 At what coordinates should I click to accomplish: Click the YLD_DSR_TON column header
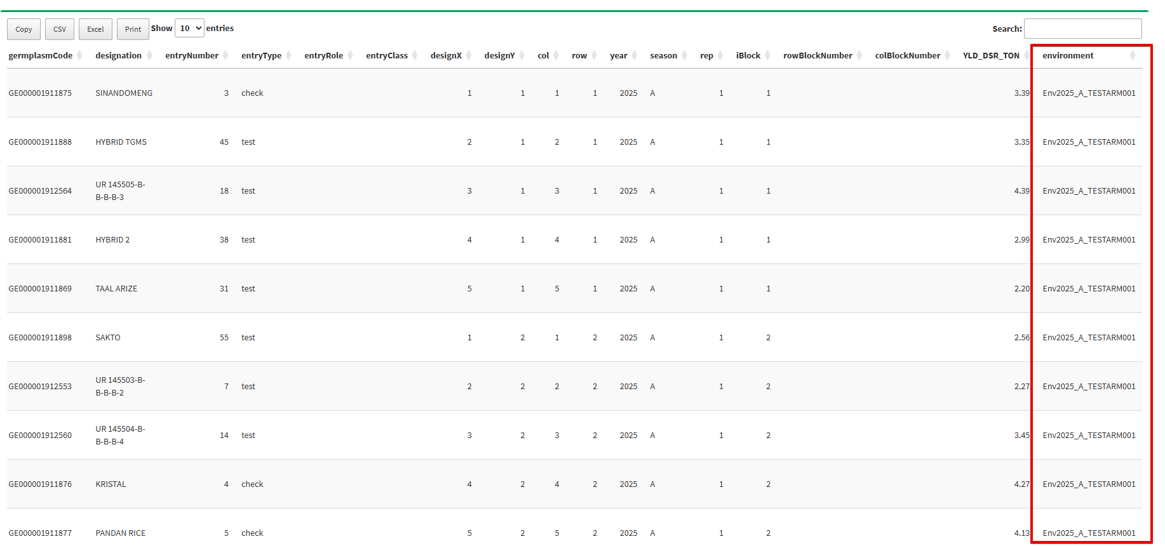(991, 56)
